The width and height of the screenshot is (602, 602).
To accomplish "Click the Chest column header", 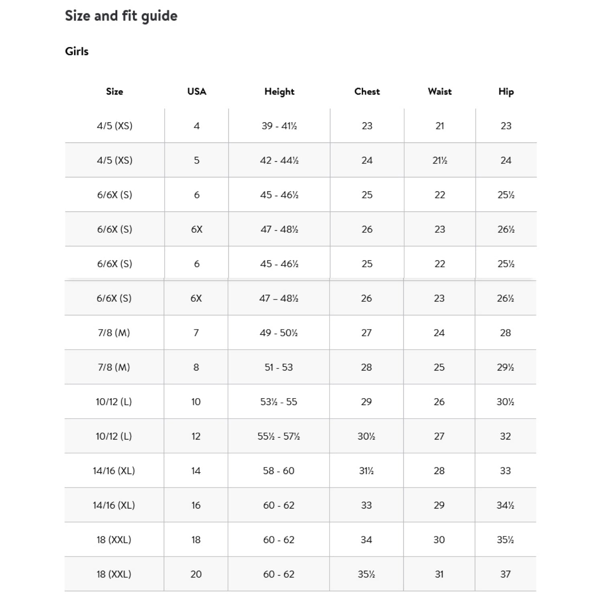I will pyautogui.click(x=367, y=92).
